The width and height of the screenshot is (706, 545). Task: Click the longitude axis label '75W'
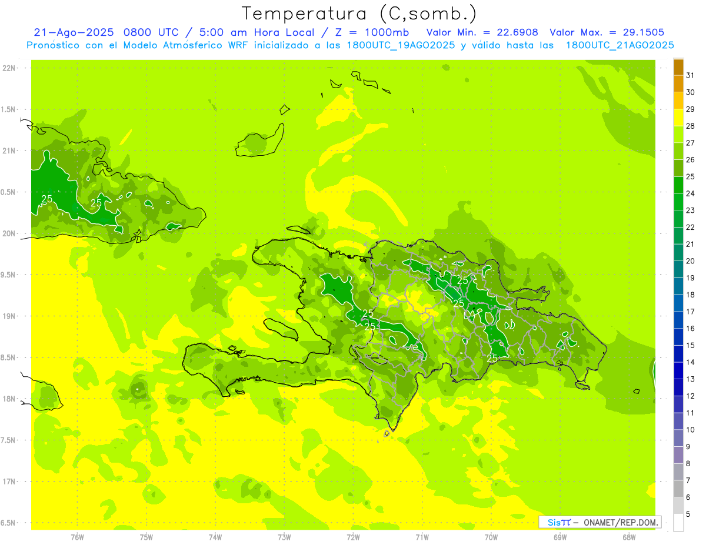coord(146,537)
